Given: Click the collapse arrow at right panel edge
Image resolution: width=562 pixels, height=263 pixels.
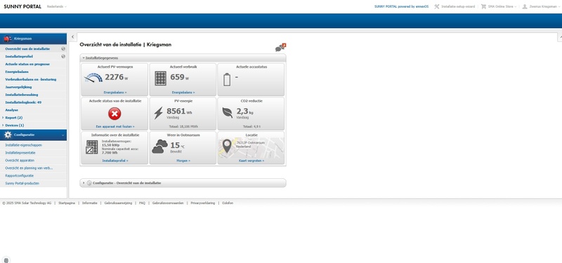Looking at the screenshot, I should 560,37.
